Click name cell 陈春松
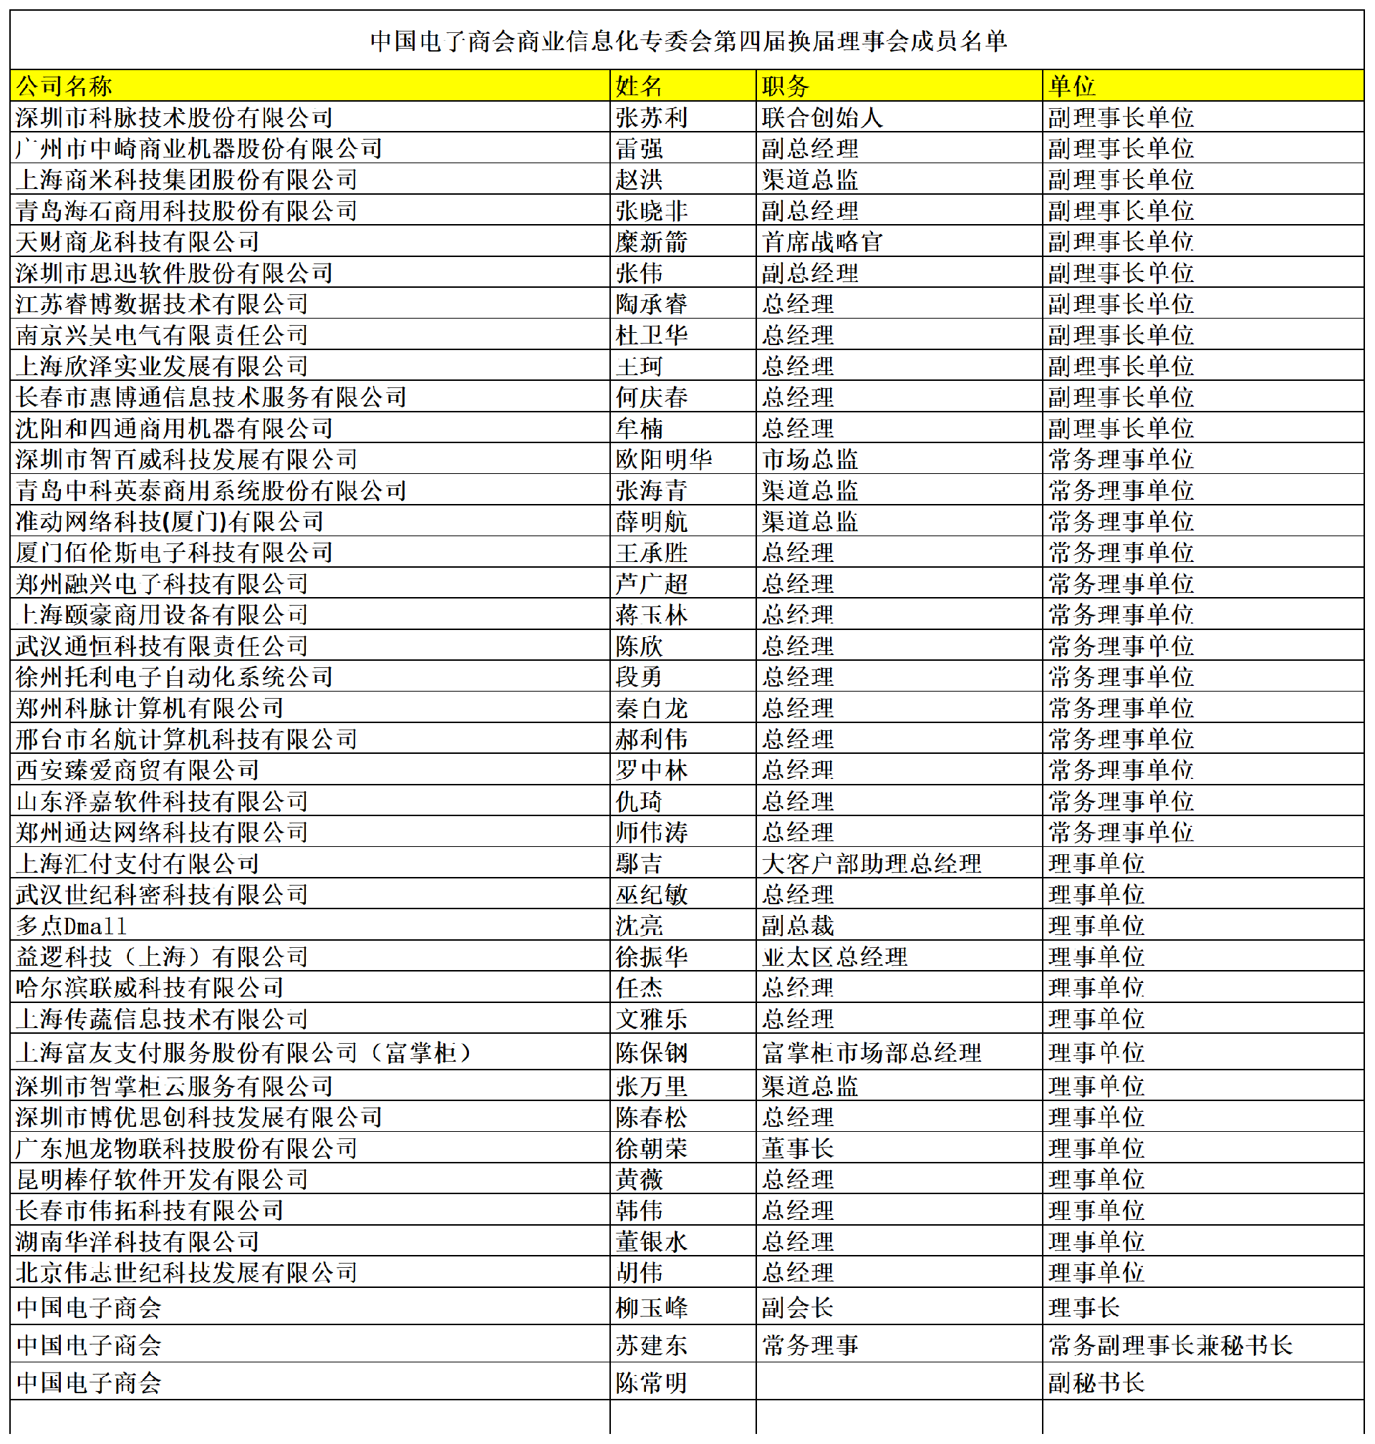1375x1444 pixels. point(683,1118)
